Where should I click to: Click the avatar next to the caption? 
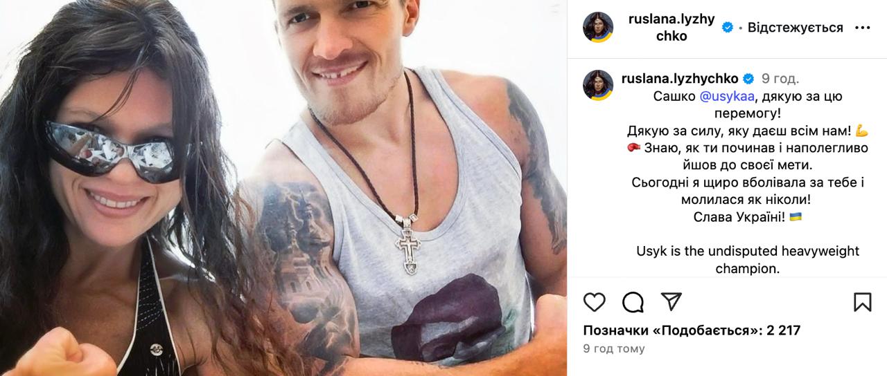pos(597,85)
